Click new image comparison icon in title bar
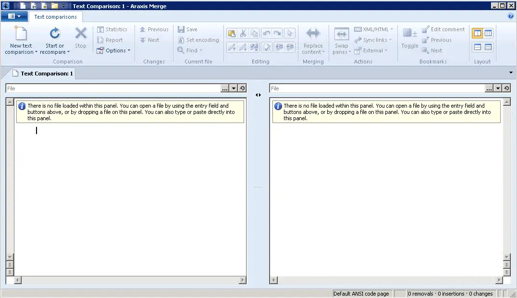The height and width of the screenshot is (298, 517). (44, 6)
